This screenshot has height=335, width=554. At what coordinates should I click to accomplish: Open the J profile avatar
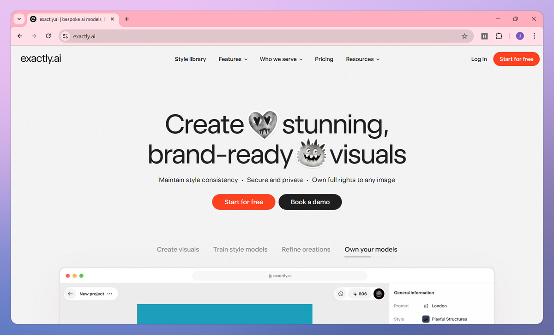click(x=520, y=36)
